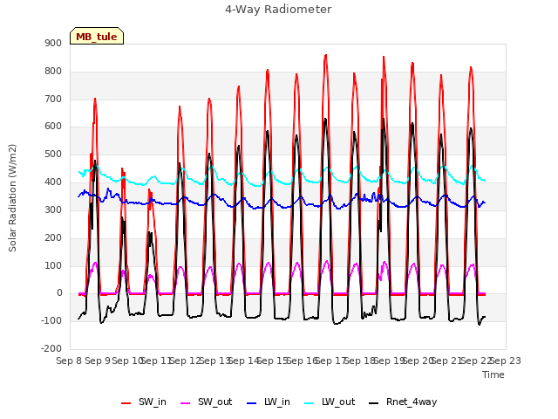Screen dimensions: 558x419
Task: Click the magenta SW_out legend swatch
Action: point(186,403)
